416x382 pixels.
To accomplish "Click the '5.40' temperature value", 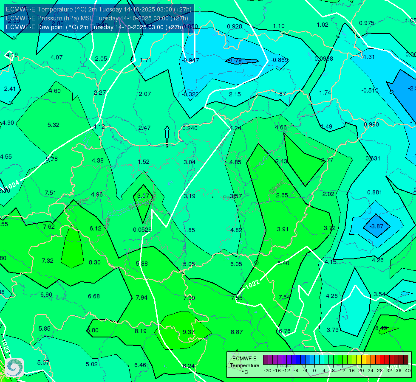I will 283,263.
